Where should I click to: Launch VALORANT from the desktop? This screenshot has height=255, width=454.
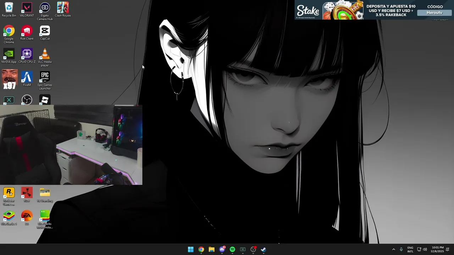coord(27,10)
